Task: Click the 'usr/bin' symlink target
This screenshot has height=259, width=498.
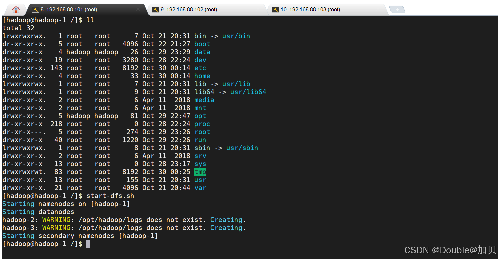Action: [x=236, y=36]
